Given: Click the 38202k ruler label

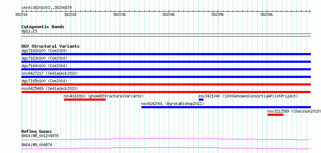Looking at the screenshot, I should (x=70, y=14).
